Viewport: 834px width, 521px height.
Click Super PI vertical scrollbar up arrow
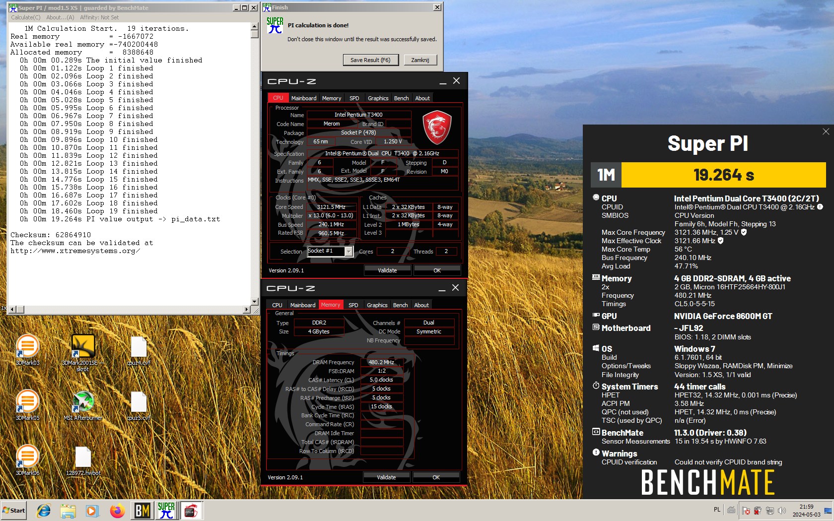pyautogui.click(x=255, y=26)
